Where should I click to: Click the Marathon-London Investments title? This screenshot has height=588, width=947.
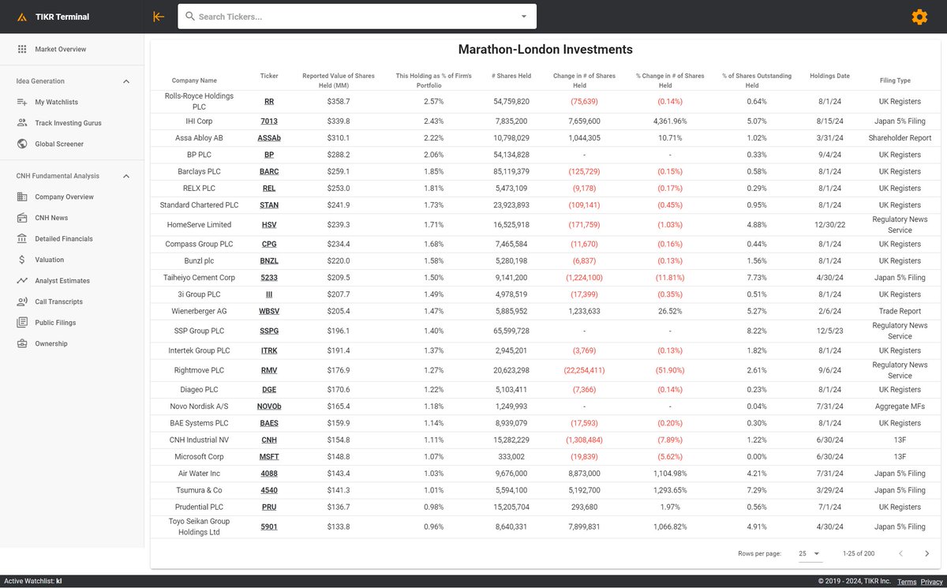click(545, 49)
